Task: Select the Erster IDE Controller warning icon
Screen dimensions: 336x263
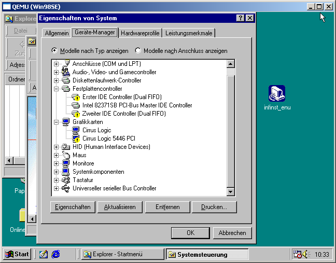Action: pyautogui.click(x=76, y=97)
